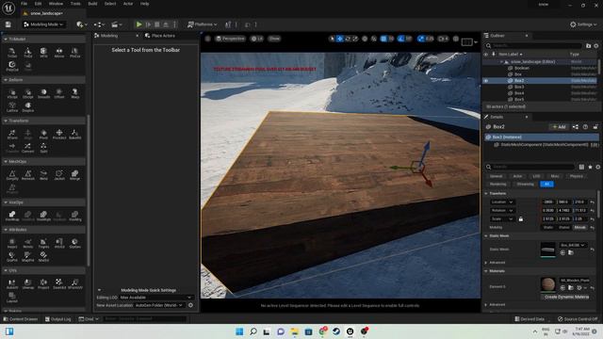Viewport: 603px width, 339px height.
Task: Select the Lattice deform tool
Action: tap(12, 107)
